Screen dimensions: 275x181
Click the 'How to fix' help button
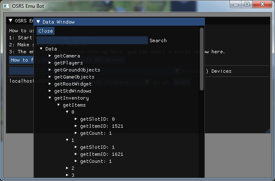click(x=21, y=60)
